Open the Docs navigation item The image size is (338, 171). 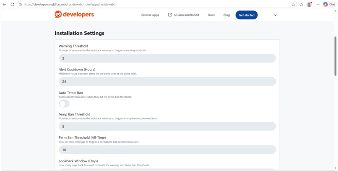tap(211, 15)
